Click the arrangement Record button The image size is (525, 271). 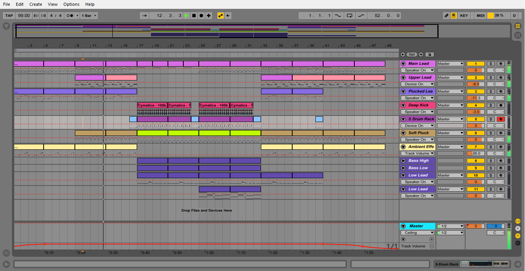pyautogui.click(x=202, y=15)
